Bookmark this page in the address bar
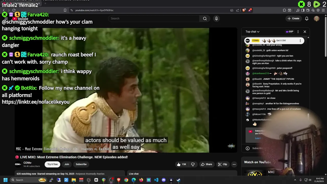Image resolution: width=327 pixels, height=184 pixels. click(65, 10)
